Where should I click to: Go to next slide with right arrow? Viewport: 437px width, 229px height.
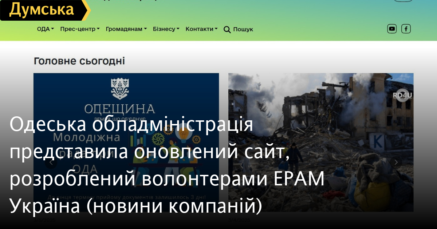coord(397,162)
